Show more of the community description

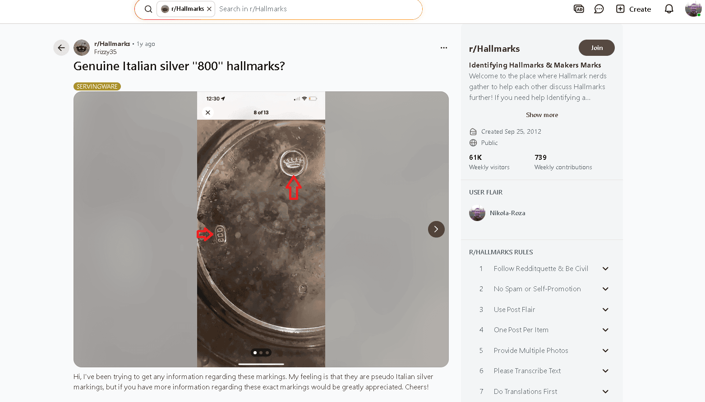(x=542, y=115)
